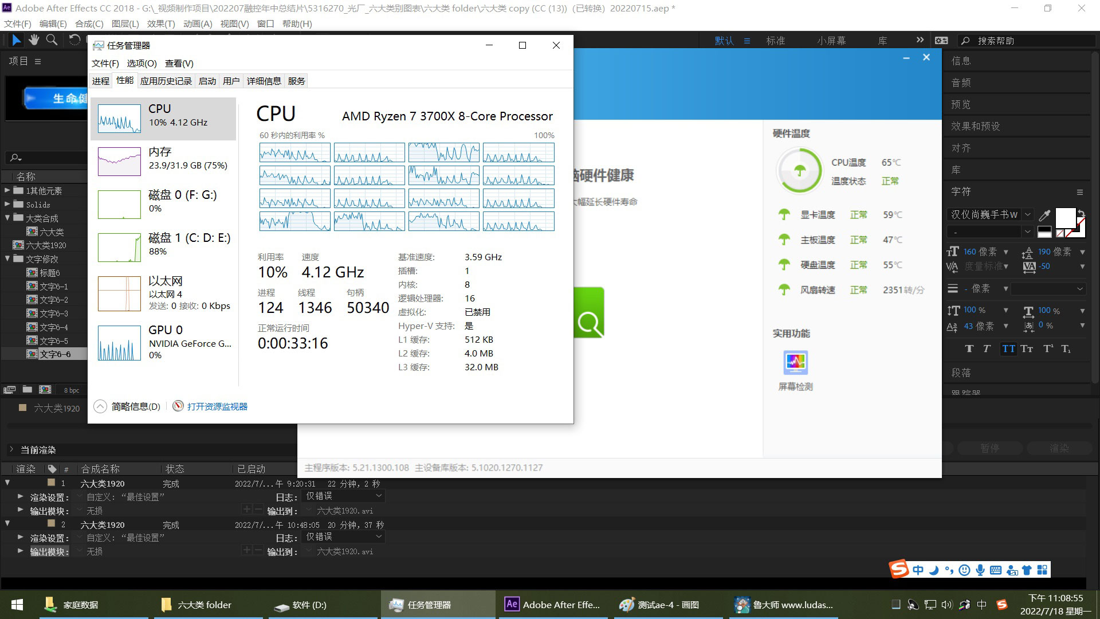Open the 汉仪尚巍手书W font dropdown
This screenshot has width=1100, height=619.
(990, 215)
